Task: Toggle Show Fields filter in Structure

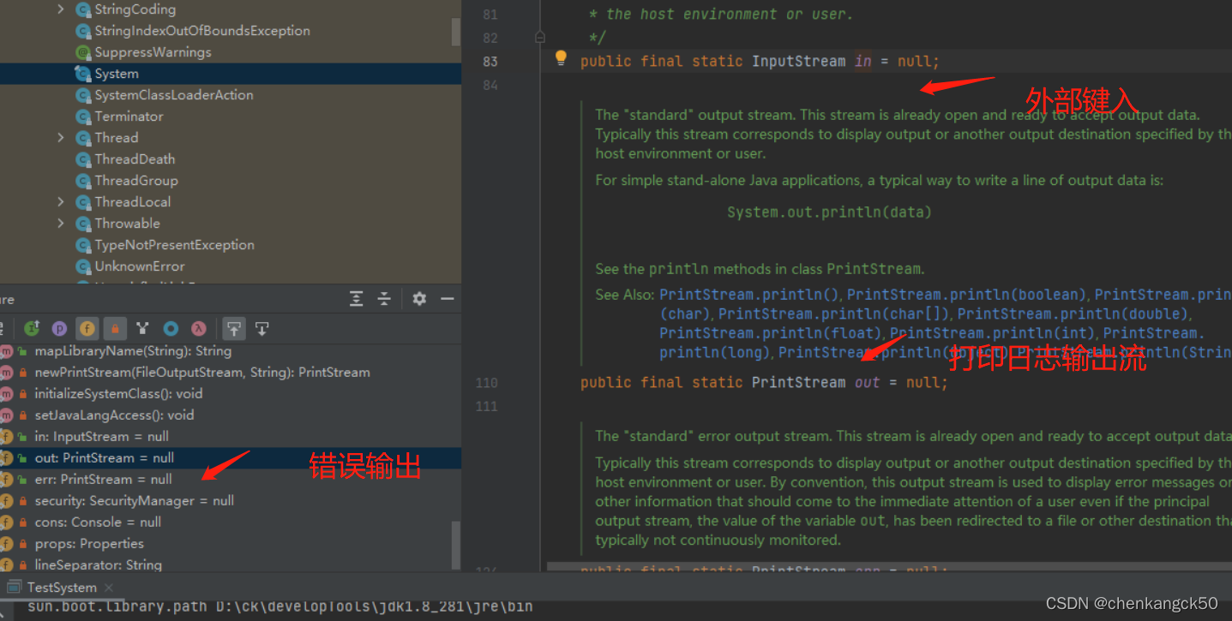Action: pyautogui.click(x=87, y=328)
